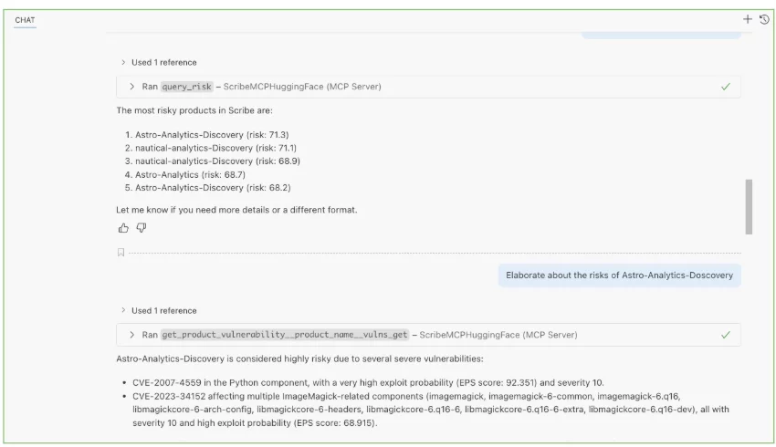Click the chat vertical scrollbar thumb
Viewport: 776px width, 447px height.
[x=749, y=207]
